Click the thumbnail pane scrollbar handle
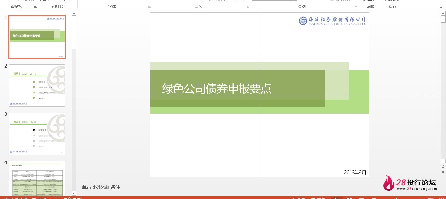 coord(74,33)
